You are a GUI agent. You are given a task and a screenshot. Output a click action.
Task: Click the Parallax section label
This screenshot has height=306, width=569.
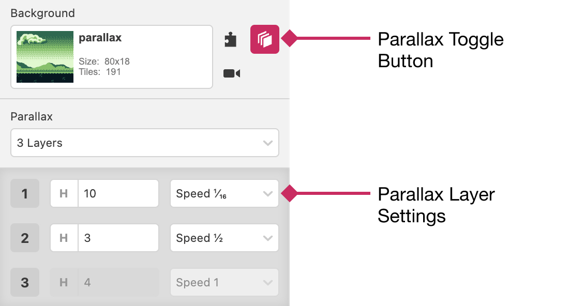(32, 117)
